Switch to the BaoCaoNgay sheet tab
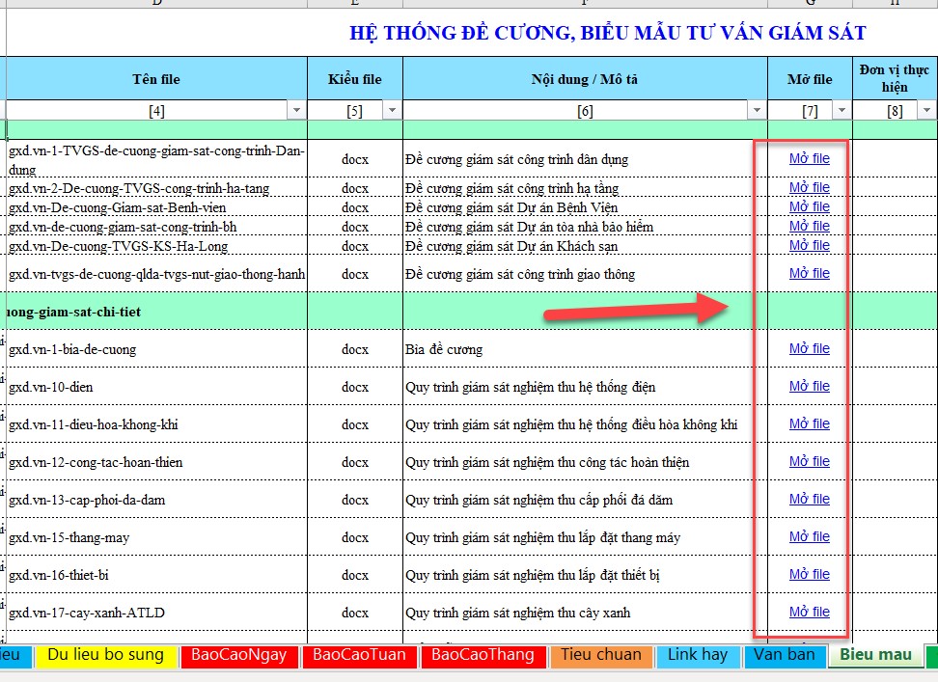Screen dimensions: 938x682 click(x=238, y=655)
